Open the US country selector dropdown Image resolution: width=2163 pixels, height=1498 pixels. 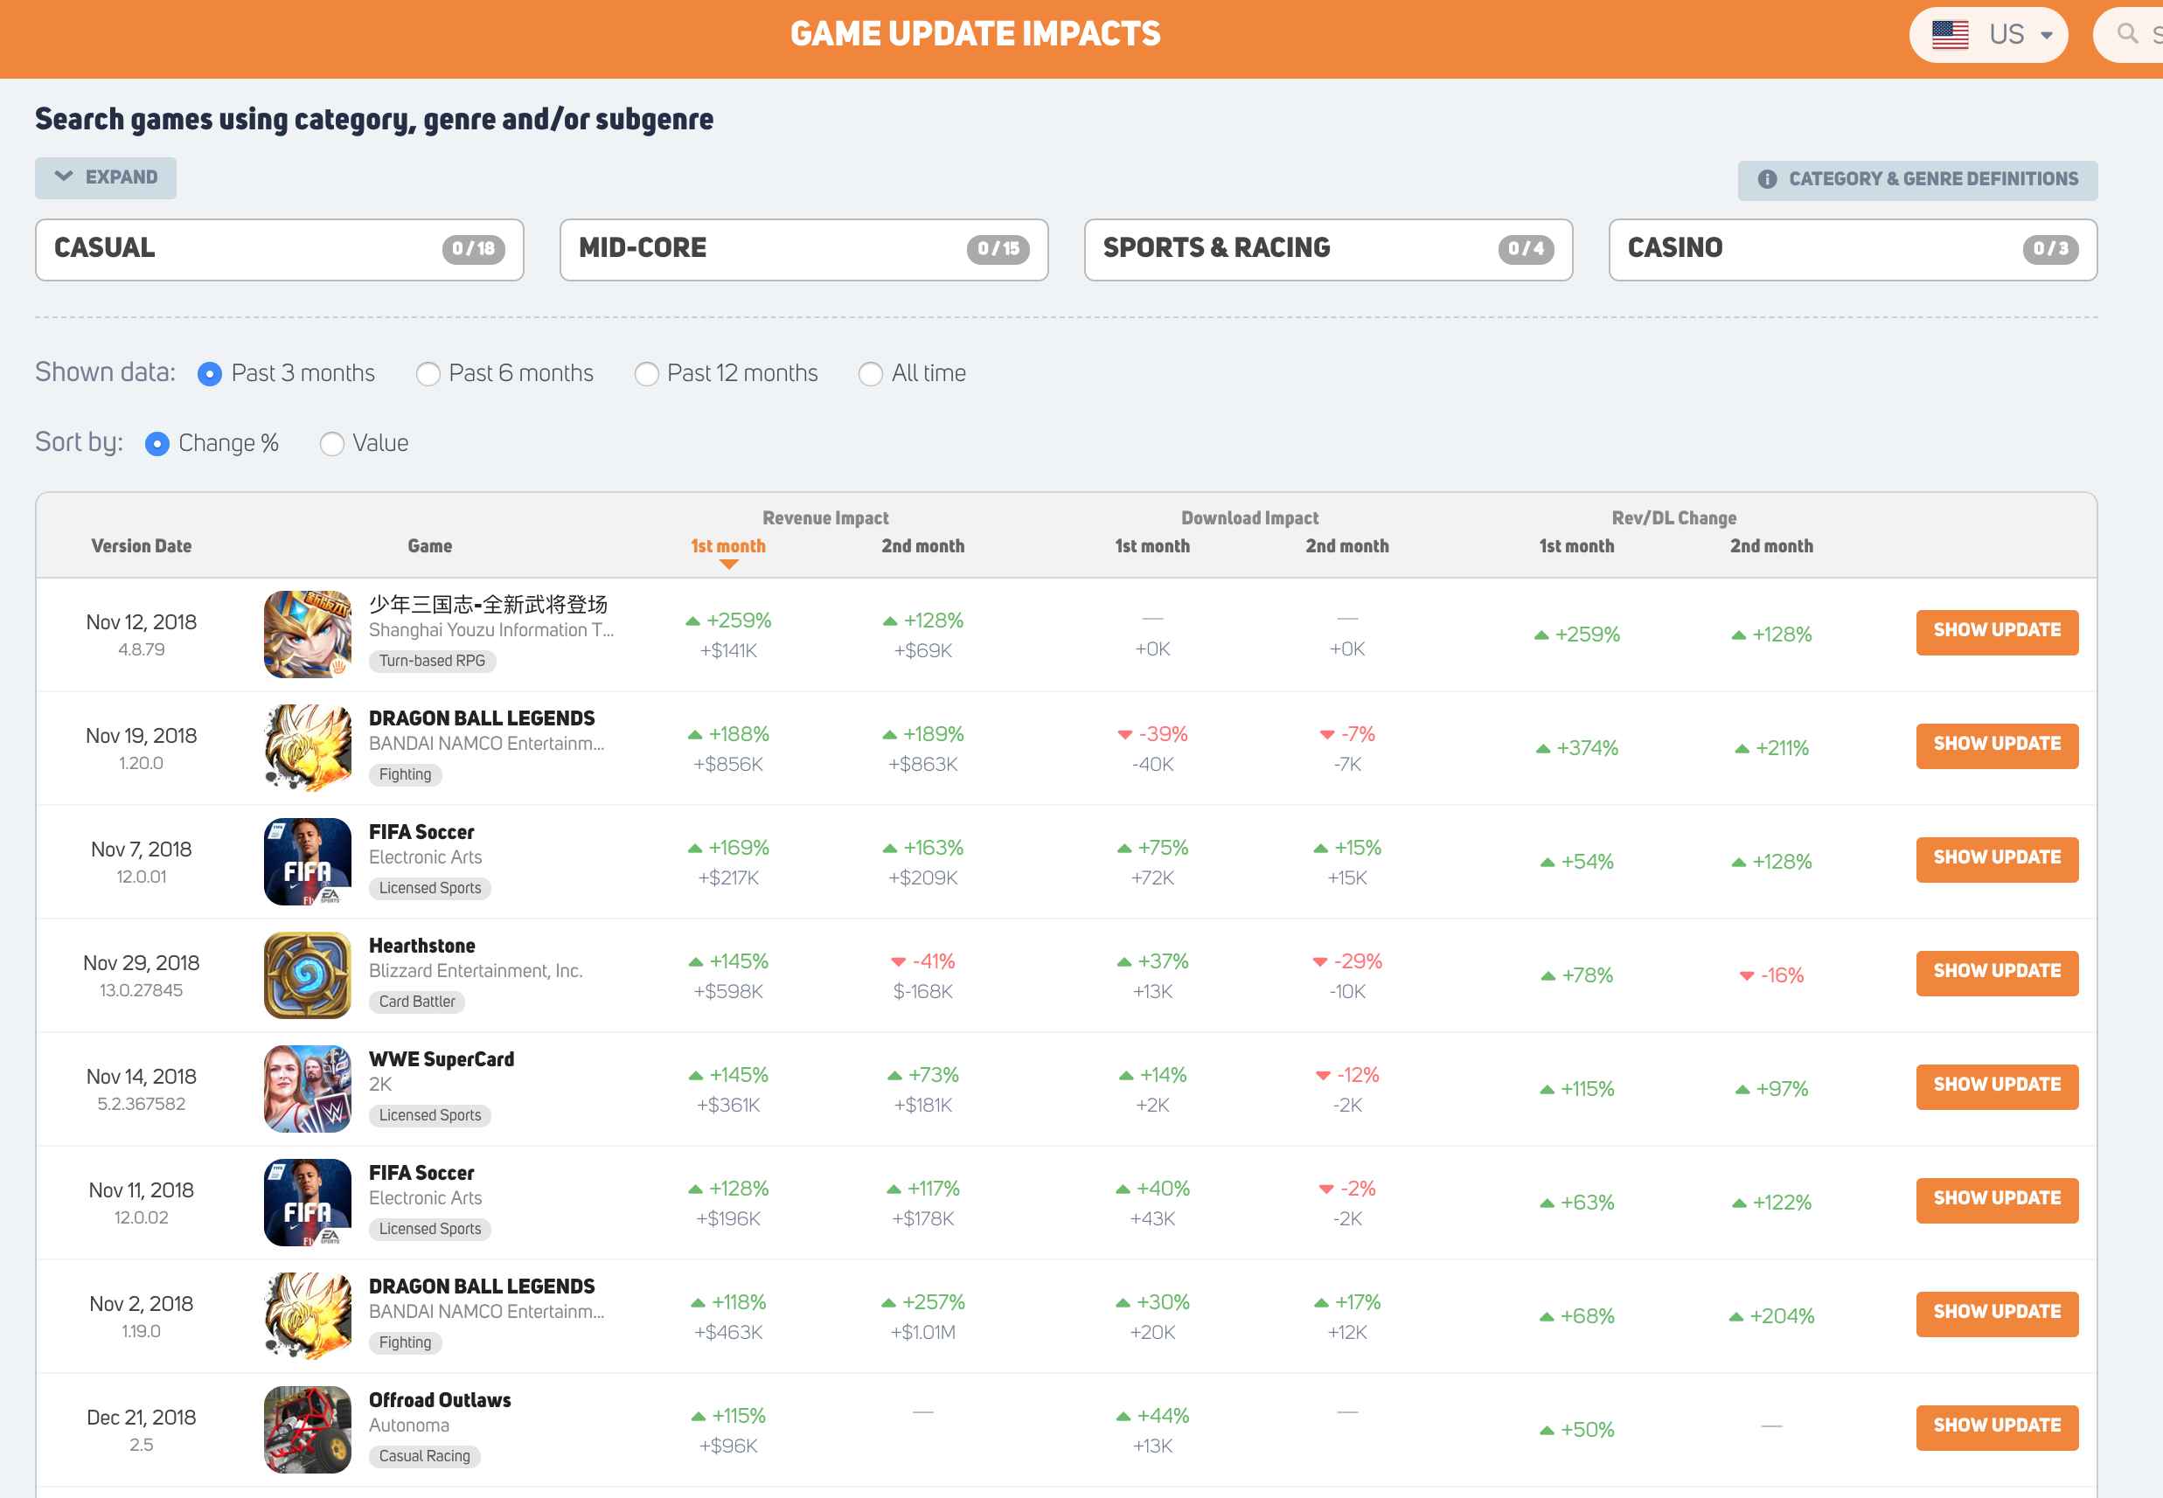point(1988,36)
